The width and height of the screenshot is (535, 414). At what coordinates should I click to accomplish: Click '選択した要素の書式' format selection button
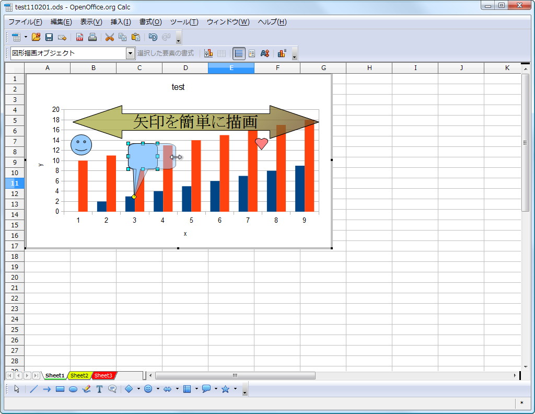click(x=166, y=53)
